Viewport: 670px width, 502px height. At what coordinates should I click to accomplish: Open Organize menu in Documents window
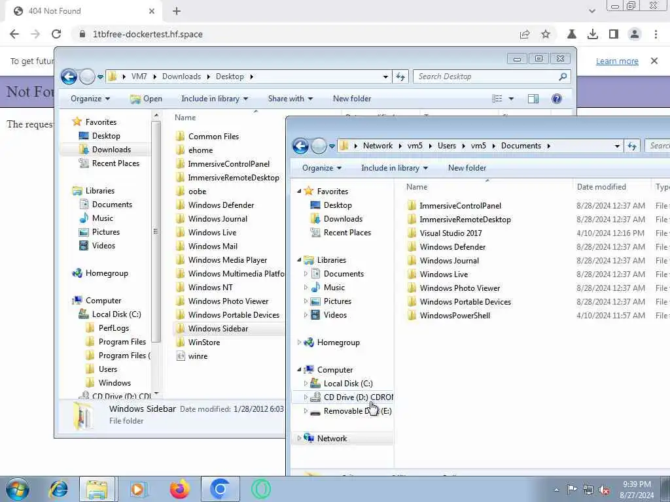click(322, 168)
